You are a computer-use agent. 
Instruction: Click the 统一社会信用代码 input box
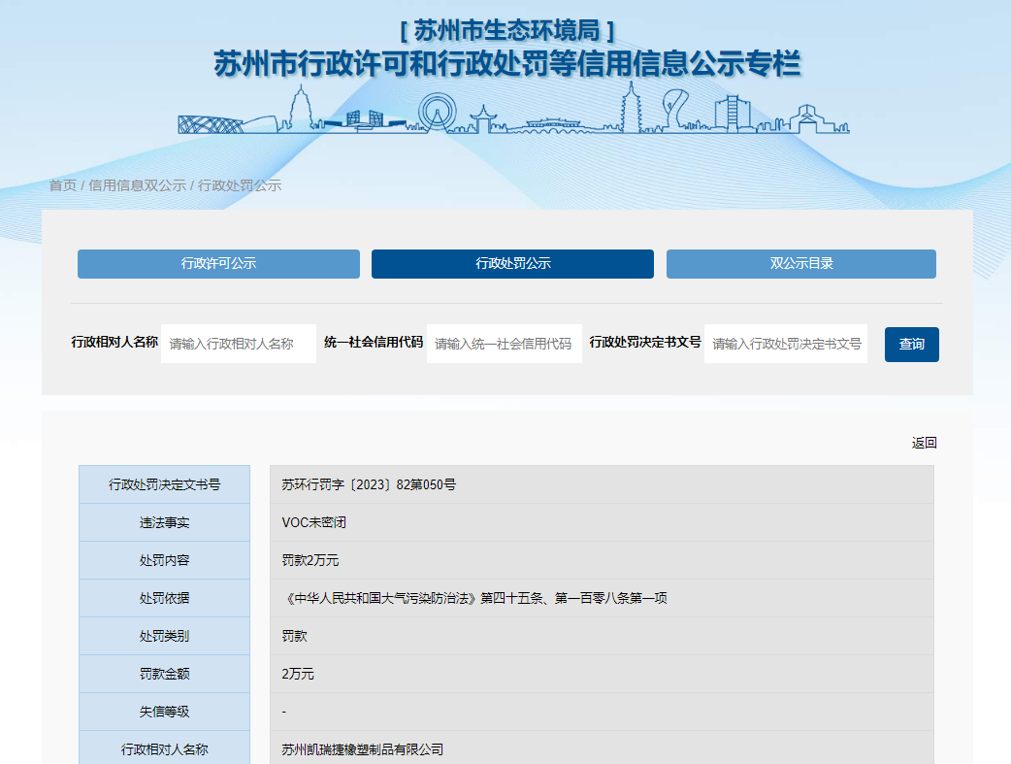coord(504,344)
